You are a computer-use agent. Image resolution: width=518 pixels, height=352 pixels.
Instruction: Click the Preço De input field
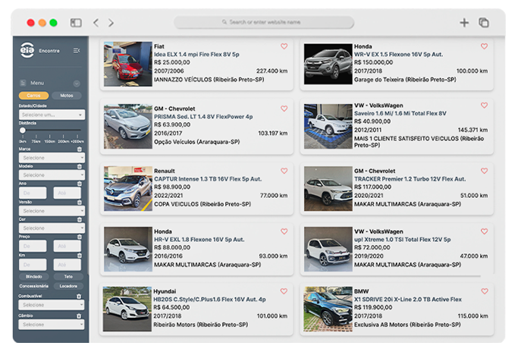point(33,247)
